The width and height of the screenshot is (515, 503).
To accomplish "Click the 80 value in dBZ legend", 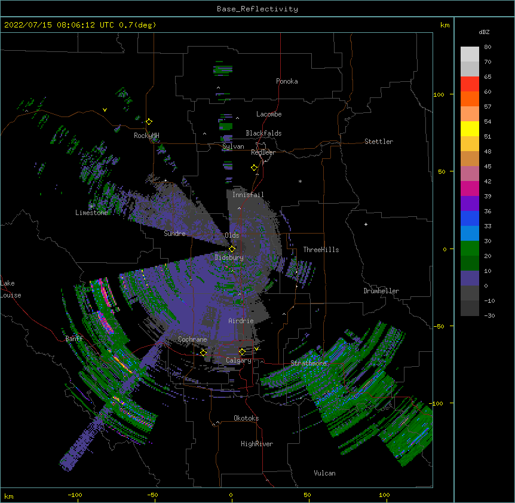I will (x=488, y=47).
